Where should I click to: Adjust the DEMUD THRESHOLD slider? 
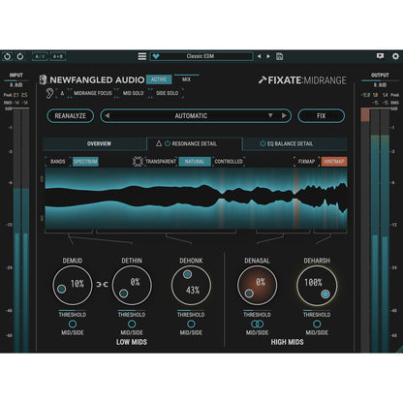coord(73,313)
